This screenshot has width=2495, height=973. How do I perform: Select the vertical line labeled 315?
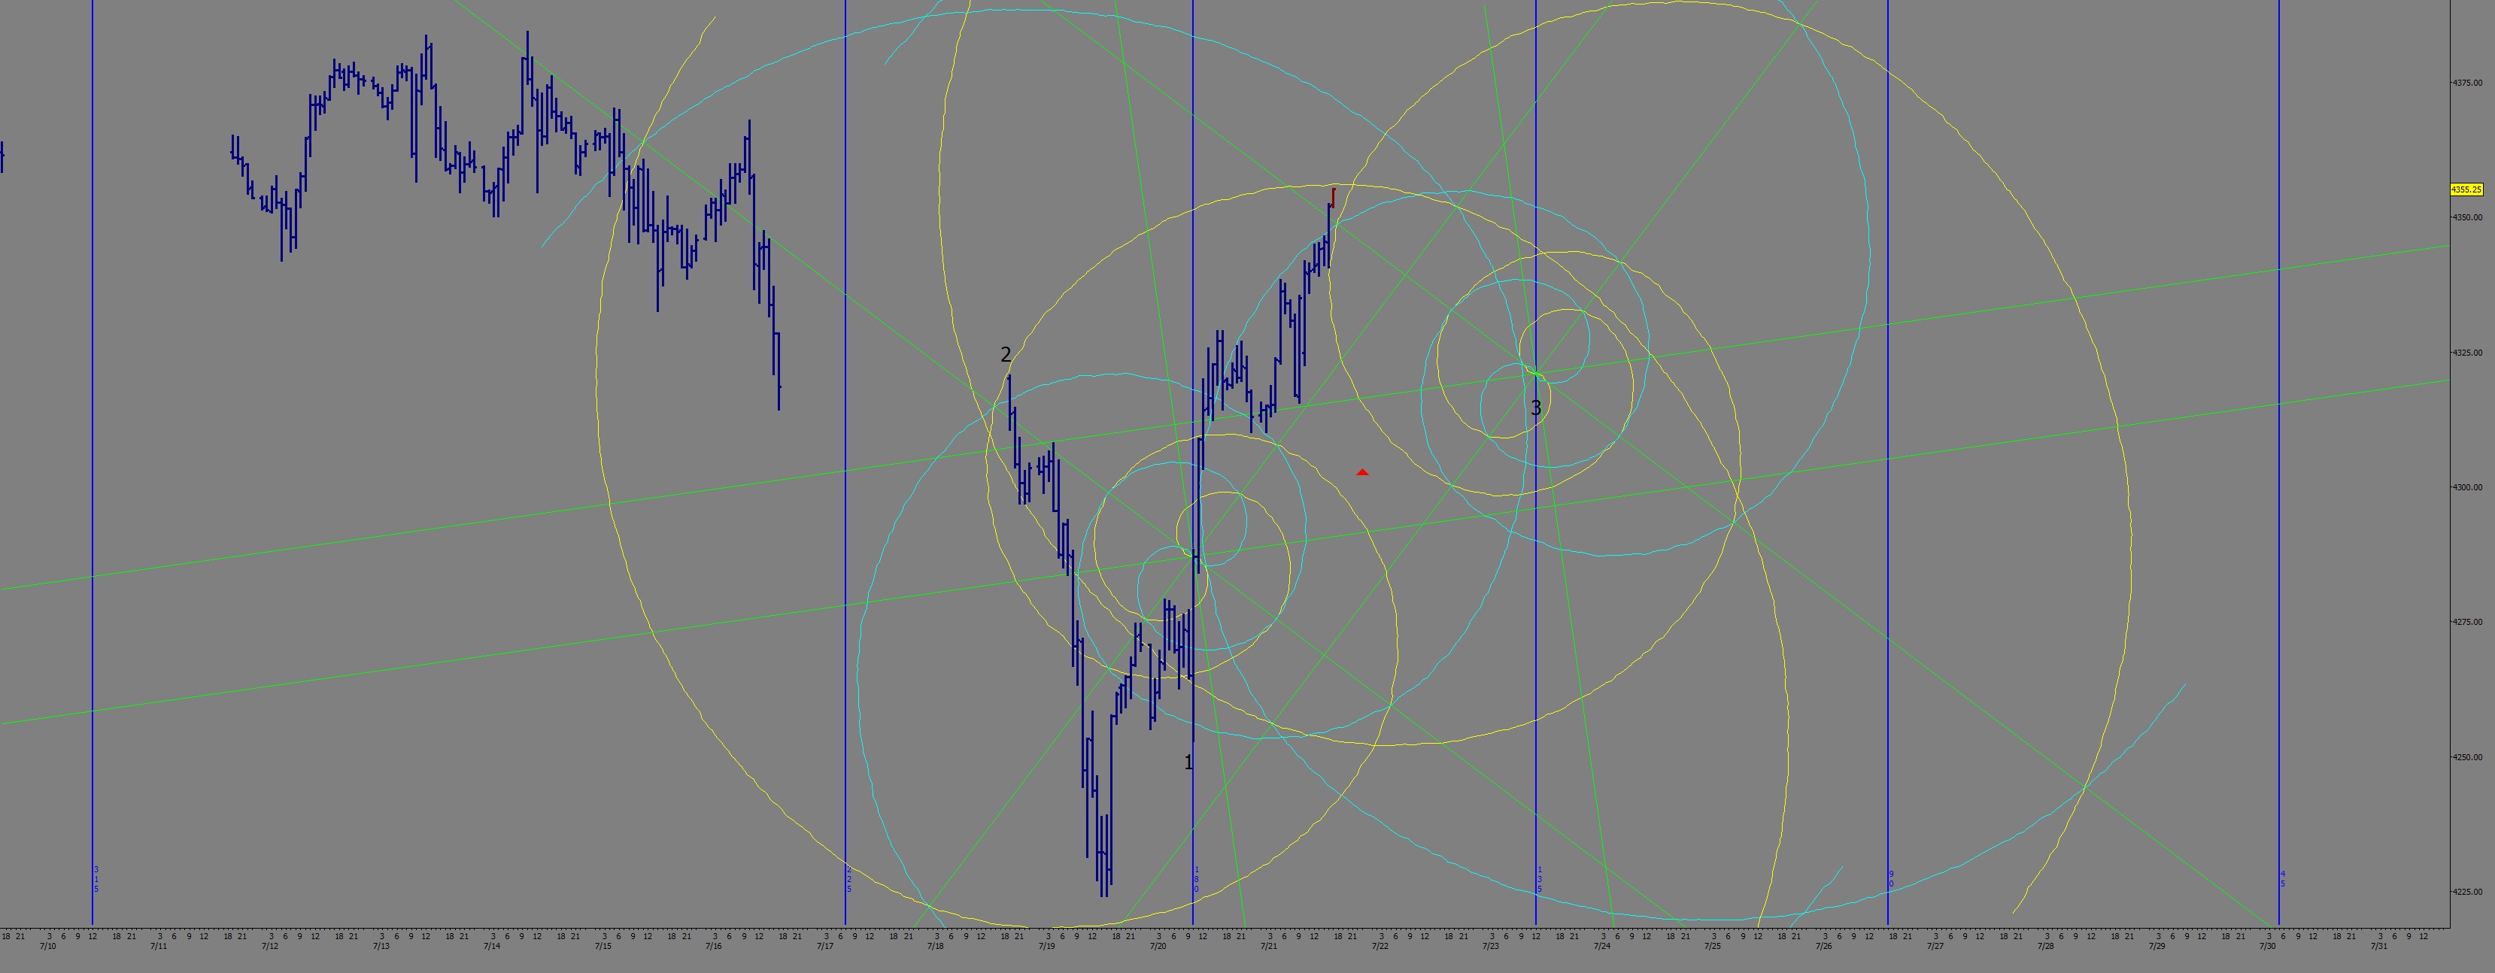pyautogui.click(x=93, y=462)
